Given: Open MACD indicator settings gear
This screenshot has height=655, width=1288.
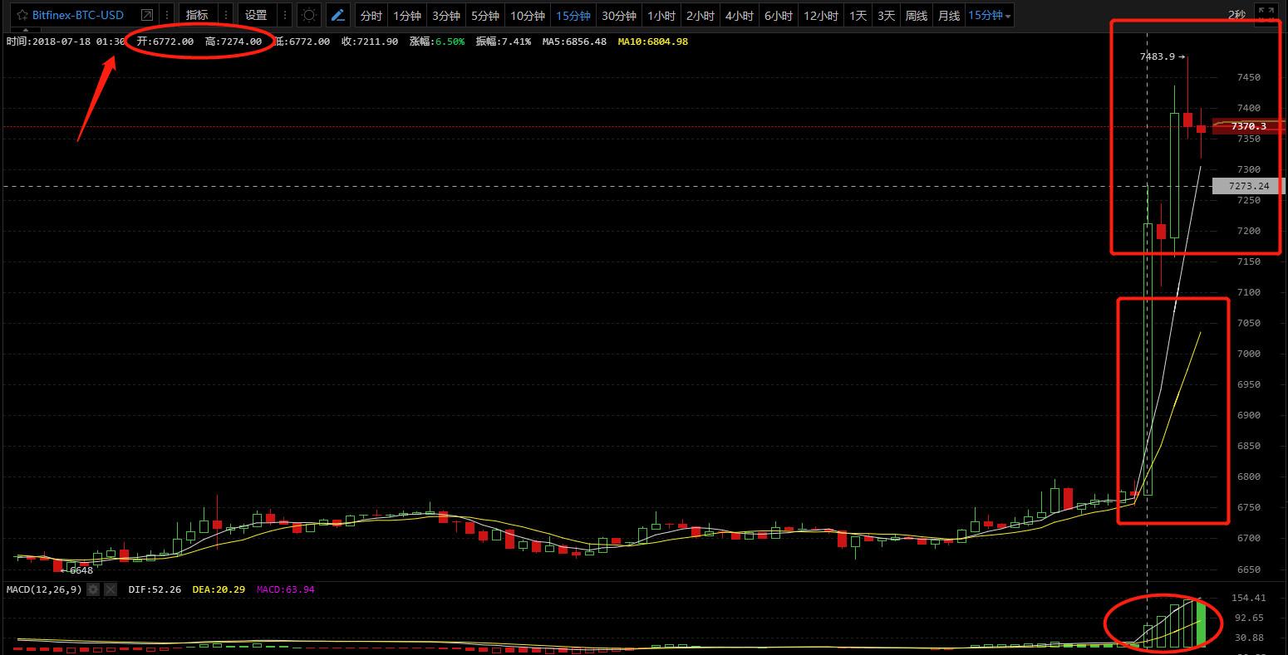Looking at the screenshot, I should pyautogui.click(x=93, y=589).
